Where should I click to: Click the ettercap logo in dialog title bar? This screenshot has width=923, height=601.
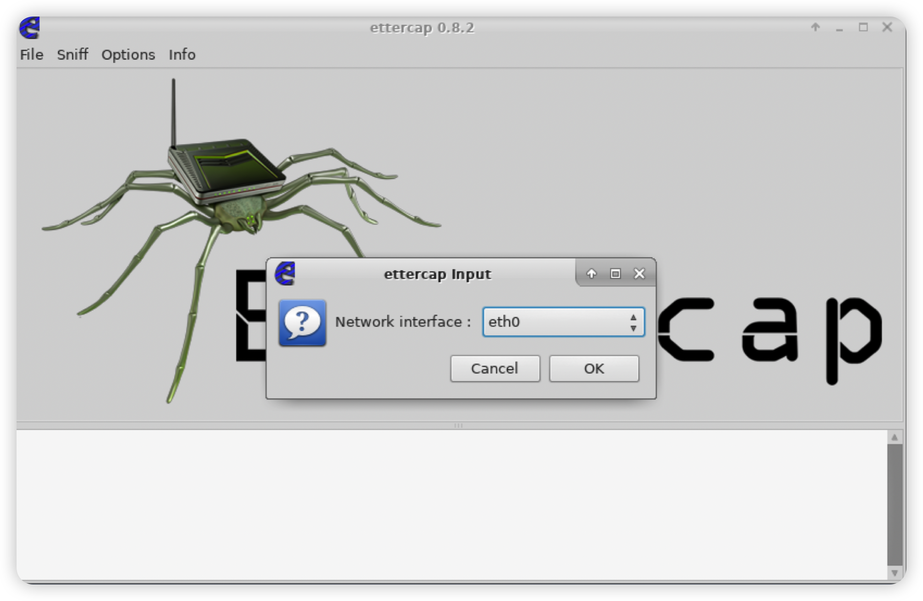[x=285, y=274]
